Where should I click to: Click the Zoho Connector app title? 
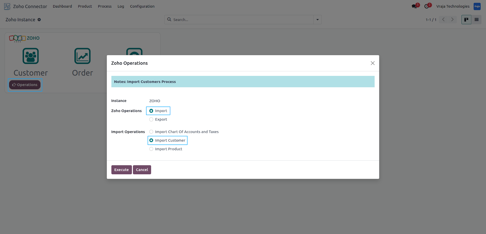point(30,6)
